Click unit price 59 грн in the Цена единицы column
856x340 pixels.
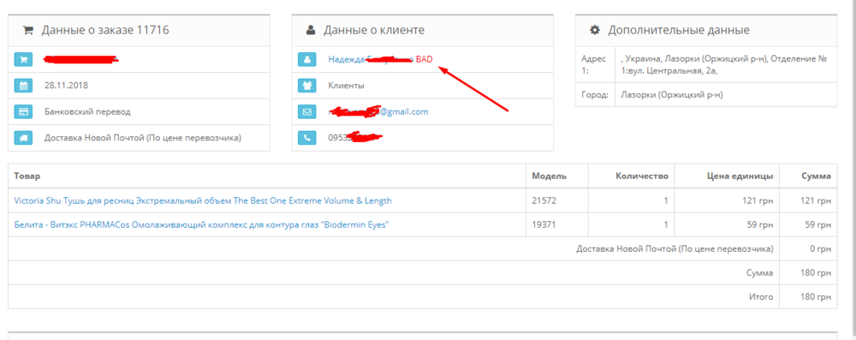[x=760, y=224]
